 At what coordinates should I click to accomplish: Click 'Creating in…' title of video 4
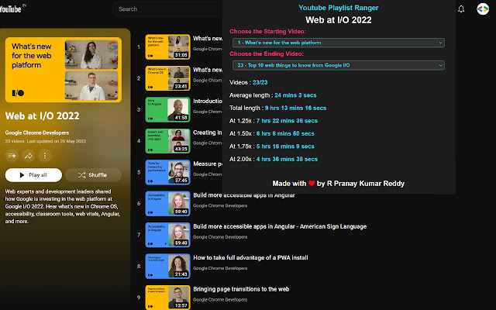pos(208,133)
